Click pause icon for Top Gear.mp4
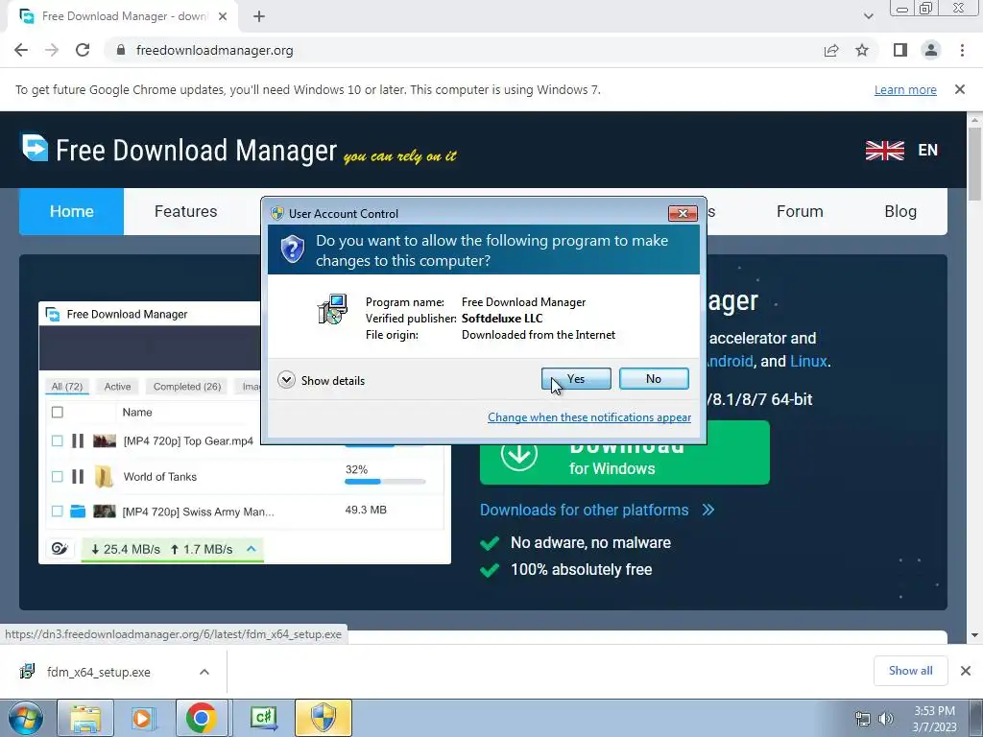Image resolution: width=983 pixels, height=737 pixels. pos(78,440)
